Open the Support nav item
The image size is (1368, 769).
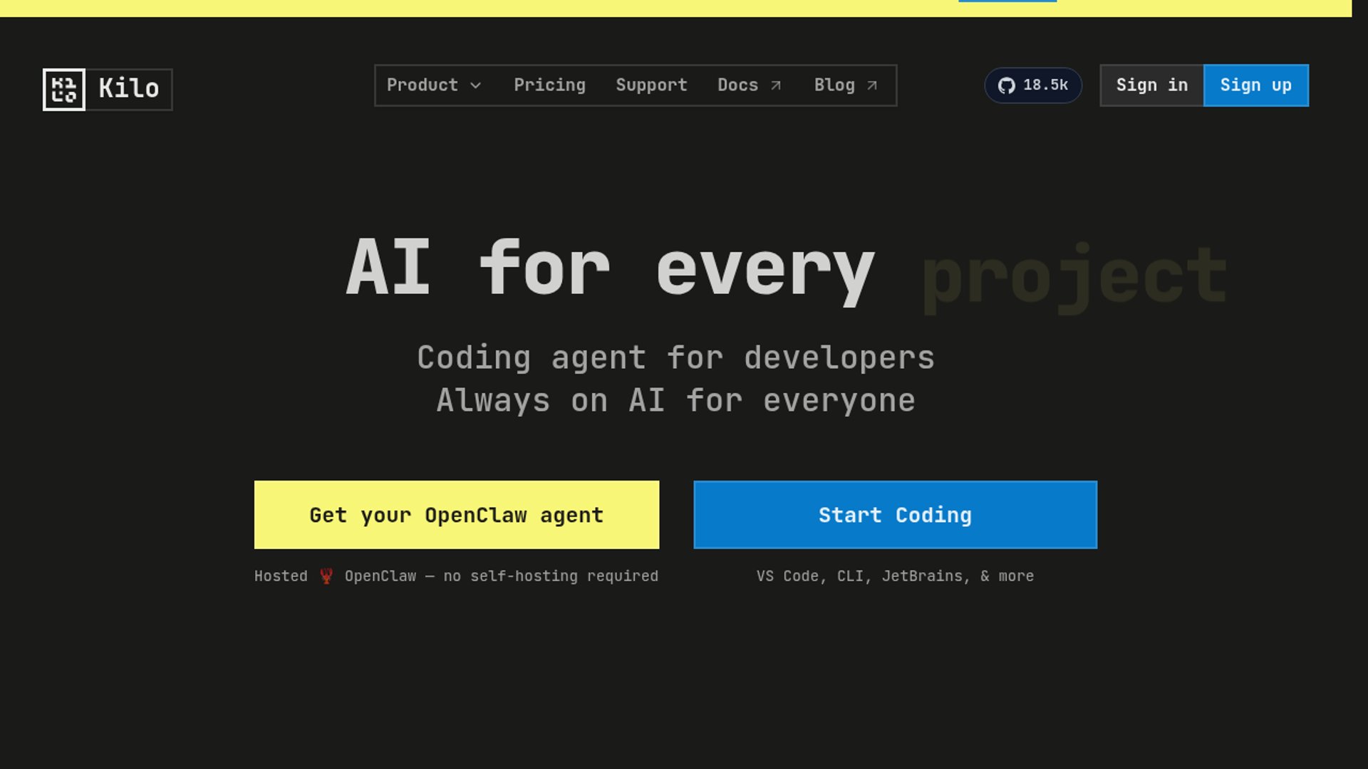coord(651,85)
